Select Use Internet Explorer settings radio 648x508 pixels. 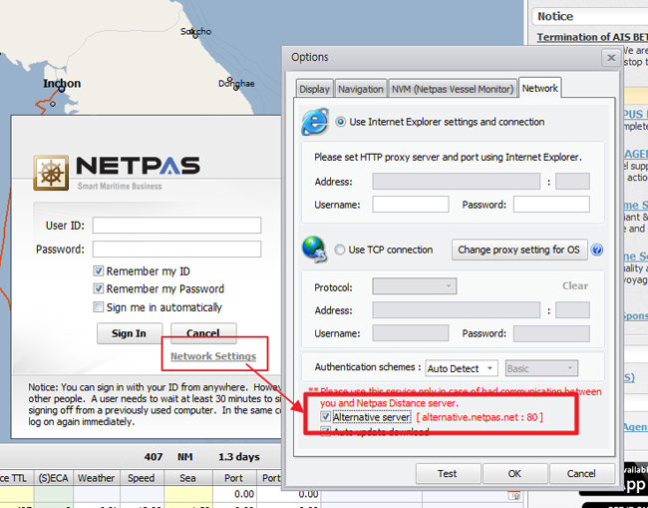(x=341, y=122)
